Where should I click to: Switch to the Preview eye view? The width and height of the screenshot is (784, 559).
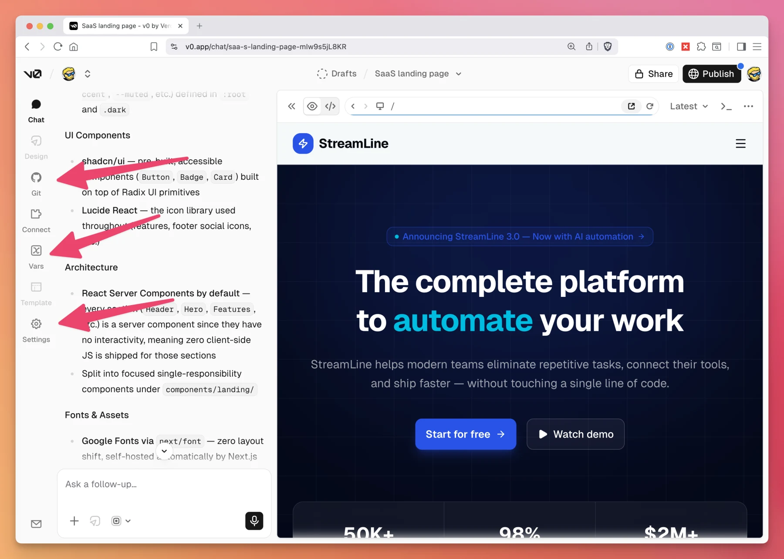click(x=312, y=106)
